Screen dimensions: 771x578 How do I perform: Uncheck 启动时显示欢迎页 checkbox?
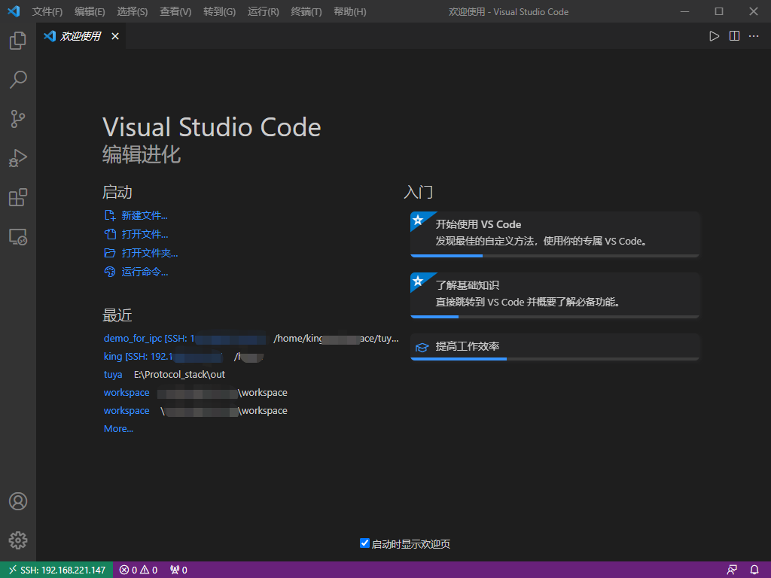(x=364, y=543)
